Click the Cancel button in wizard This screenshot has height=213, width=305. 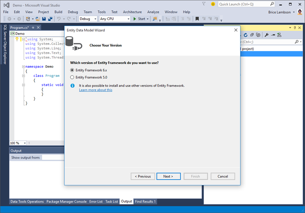[223, 176]
